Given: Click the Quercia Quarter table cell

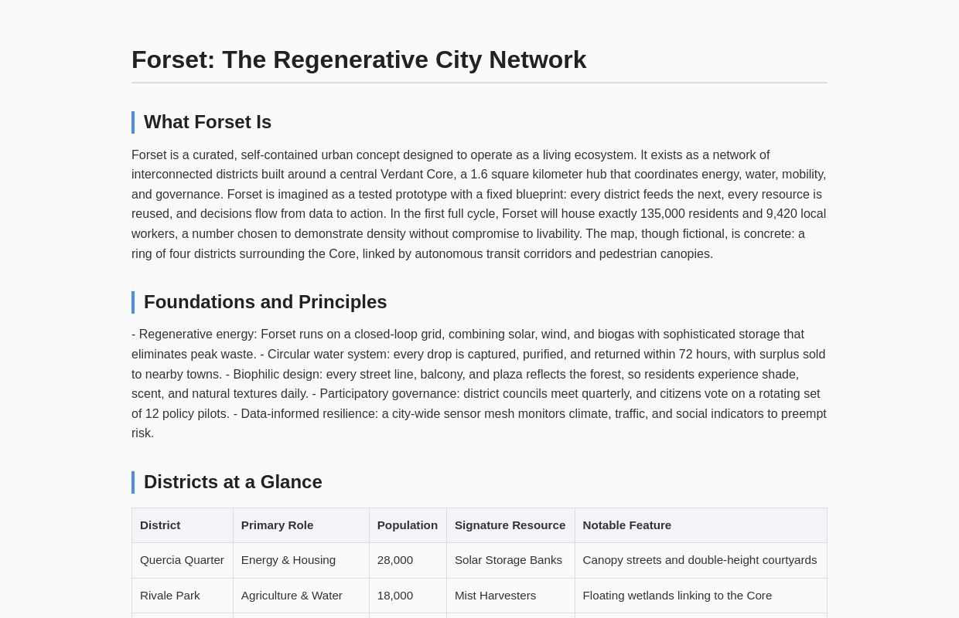Looking at the screenshot, I should tap(182, 560).
